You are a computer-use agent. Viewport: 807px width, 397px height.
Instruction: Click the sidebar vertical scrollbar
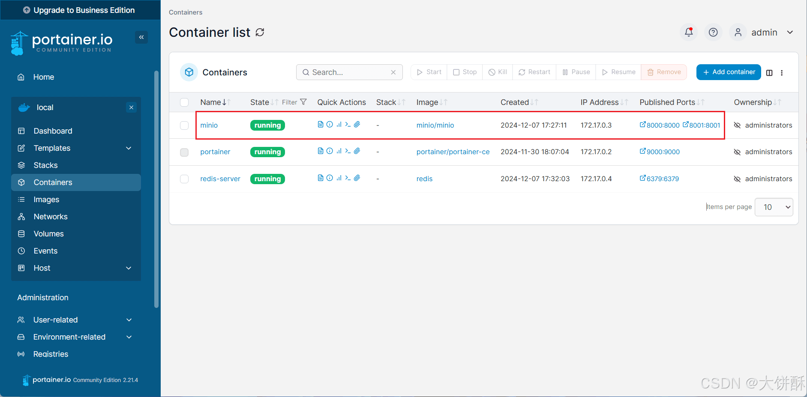pos(156,189)
